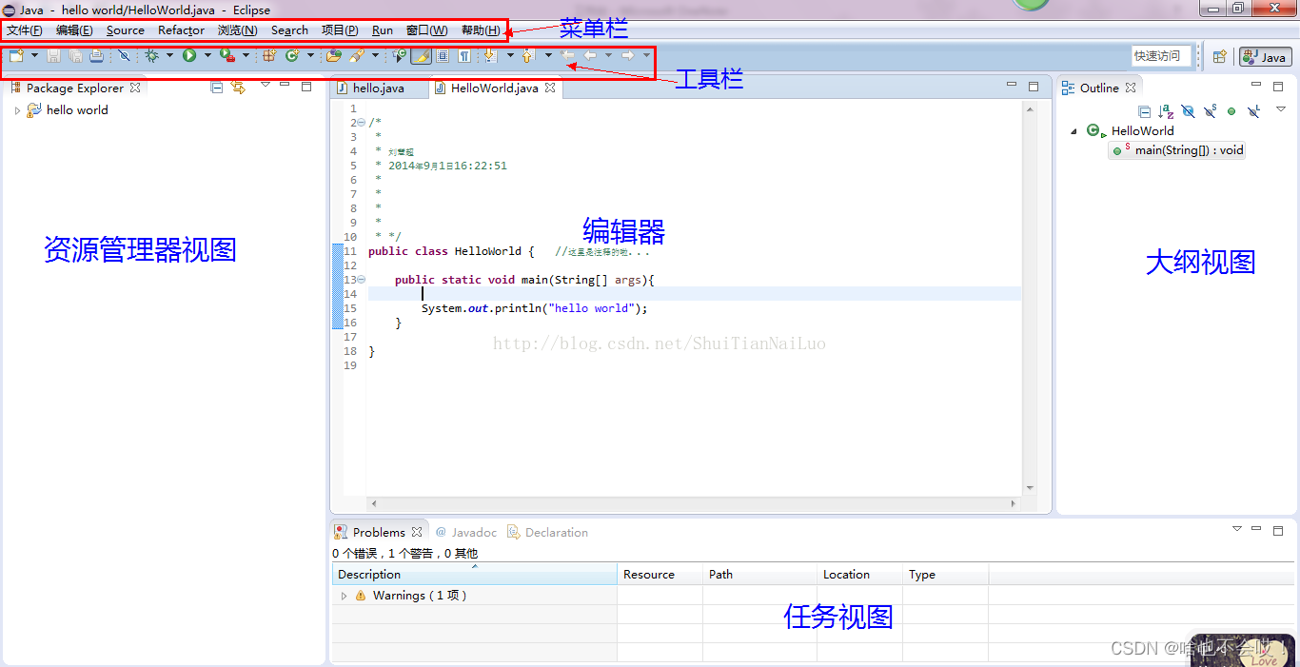Click the breadcrumb toggle icon left of Mark Occurrences
The width and height of the screenshot is (1300, 667).
[x=398, y=56]
